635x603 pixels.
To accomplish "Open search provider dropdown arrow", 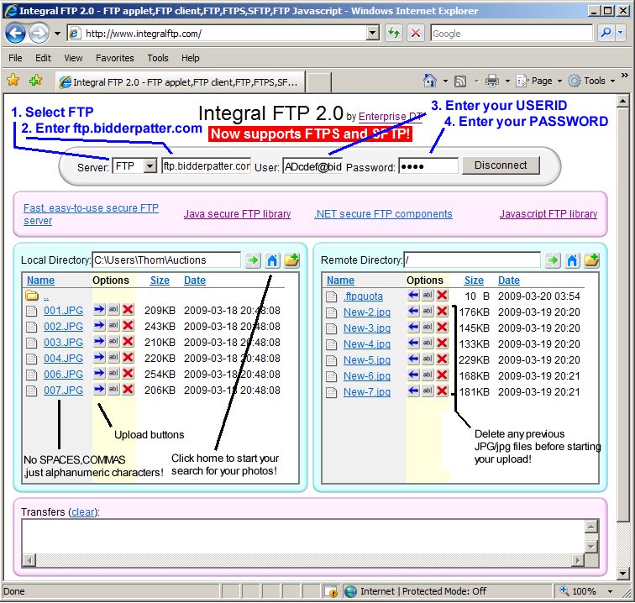I will pyautogui.click(x=621, y=34).
